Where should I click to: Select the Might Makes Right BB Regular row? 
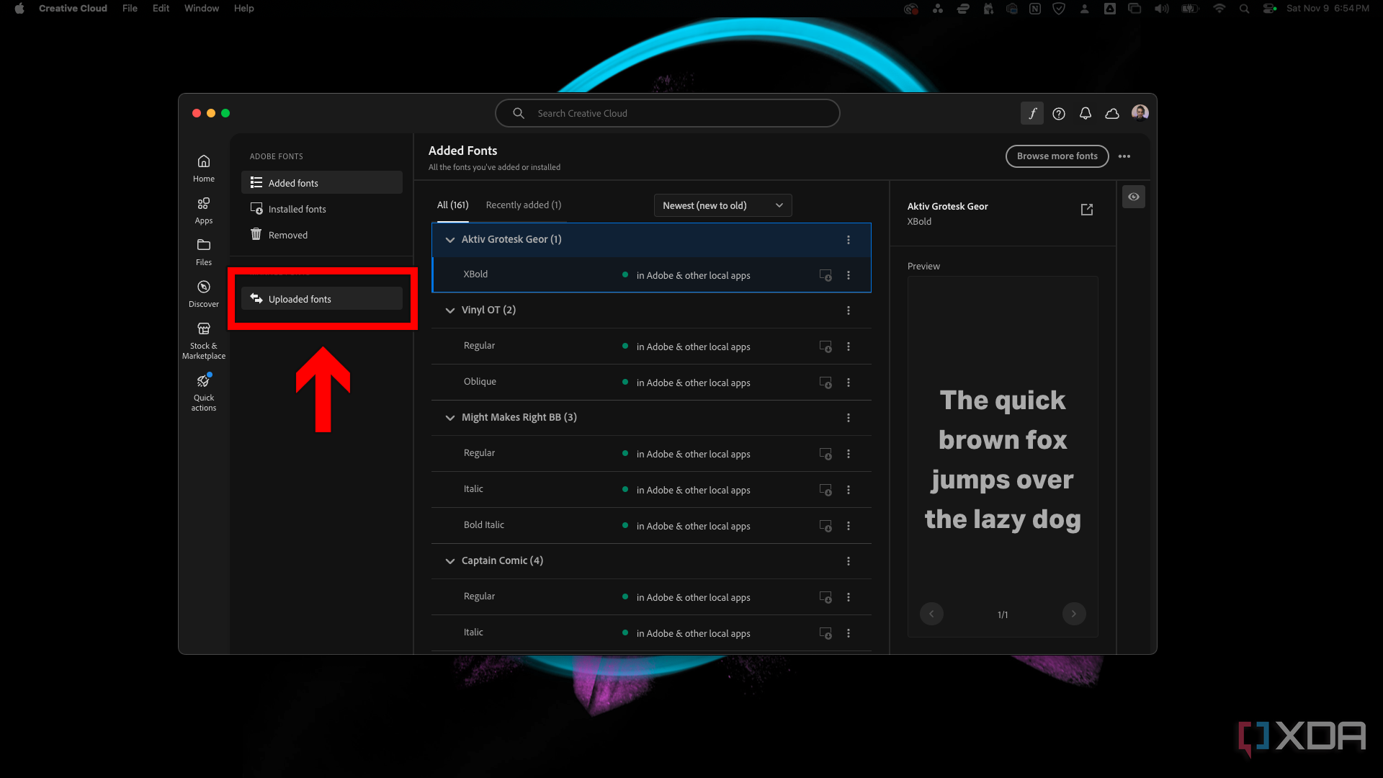[x=651, y=454]
